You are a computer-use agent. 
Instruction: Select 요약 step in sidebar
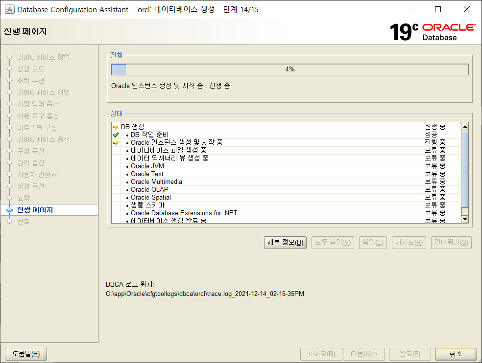click(24, 198)
